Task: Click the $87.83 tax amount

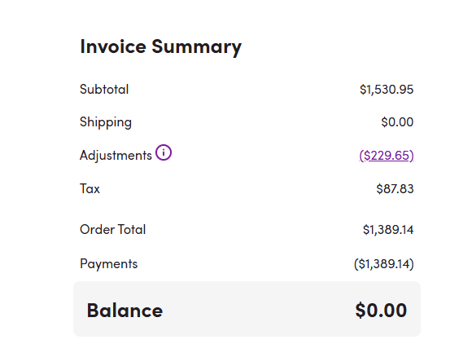Action: pyautogui.click(x=395, y=189)
